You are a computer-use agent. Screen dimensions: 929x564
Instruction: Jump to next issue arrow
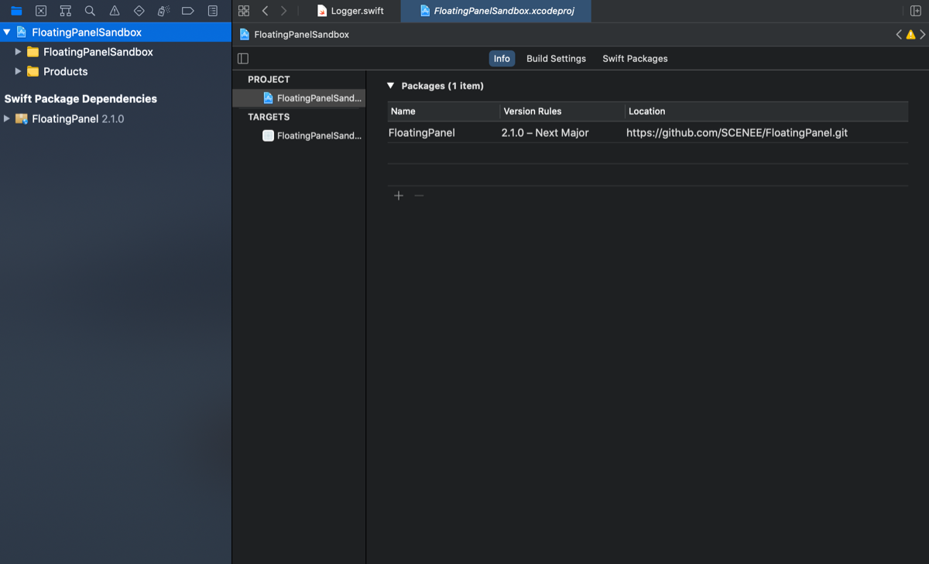tap(922, 35)
